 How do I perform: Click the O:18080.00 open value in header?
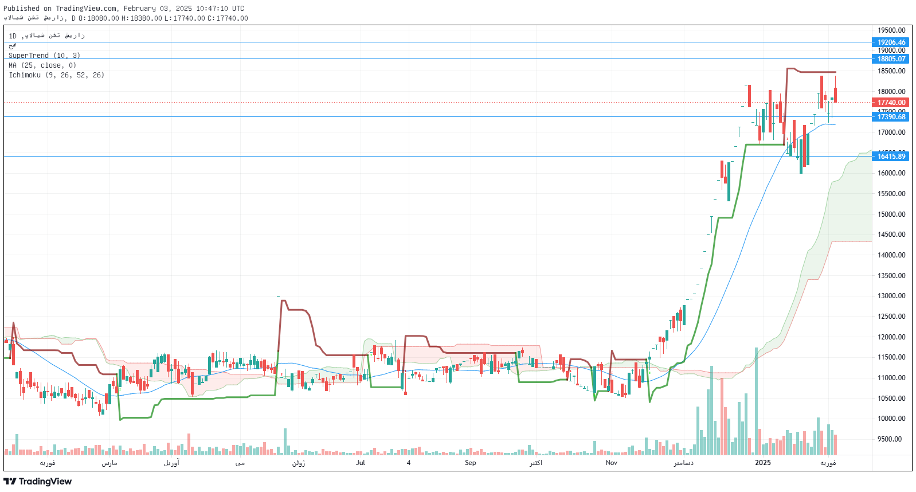point(99,18)
